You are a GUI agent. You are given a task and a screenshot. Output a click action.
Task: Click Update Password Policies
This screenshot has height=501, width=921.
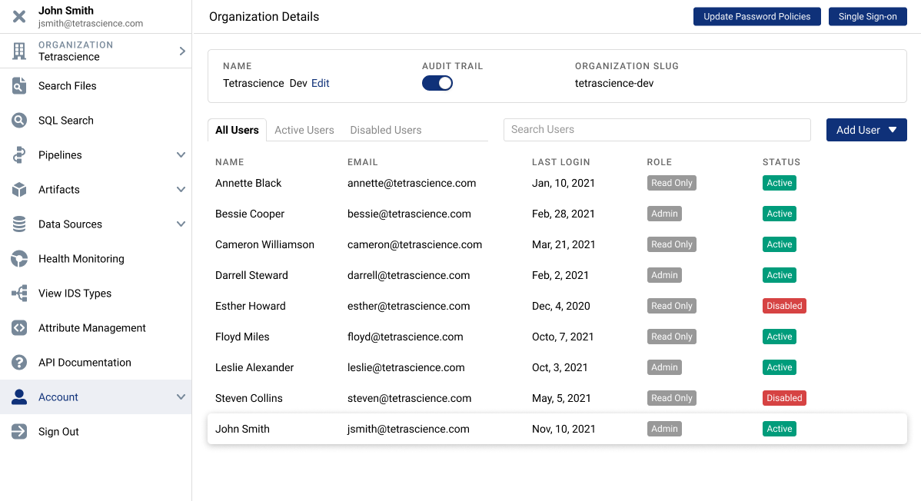tap(757, 16)
